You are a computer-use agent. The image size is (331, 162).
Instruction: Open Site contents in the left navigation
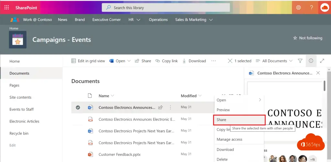tap(20, 97)
